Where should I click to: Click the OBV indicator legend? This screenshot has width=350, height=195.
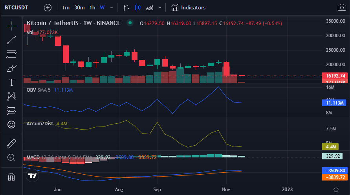tap(49, 90)
